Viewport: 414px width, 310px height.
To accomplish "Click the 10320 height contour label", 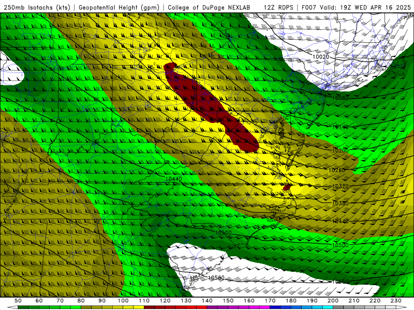I will click(341, 187).
